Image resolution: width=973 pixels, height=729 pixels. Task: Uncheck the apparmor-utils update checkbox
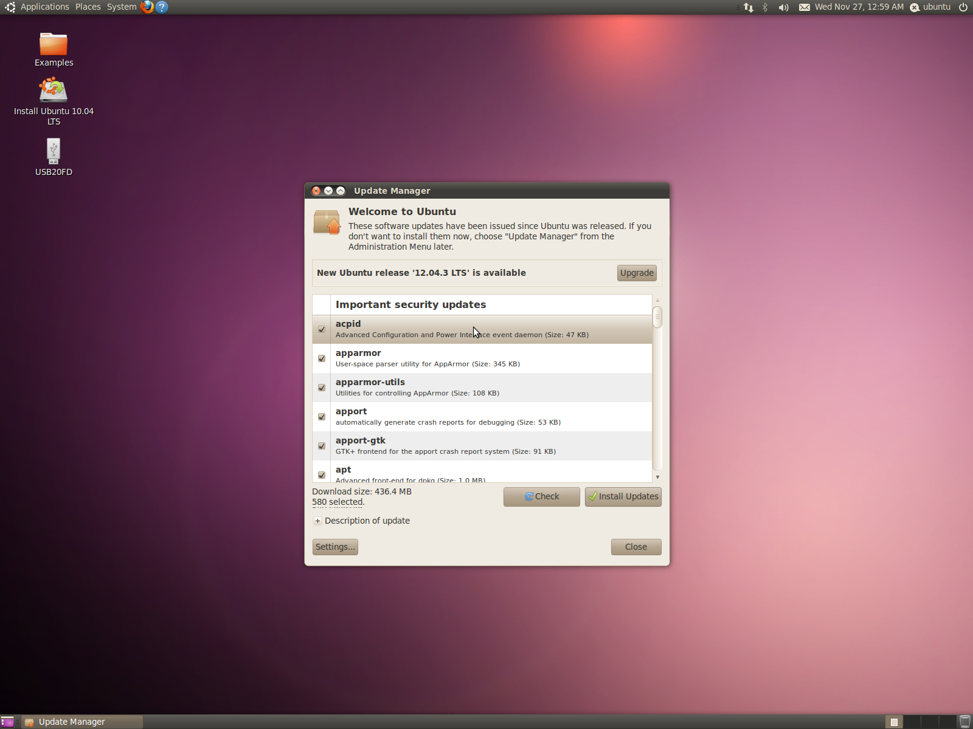322,388
